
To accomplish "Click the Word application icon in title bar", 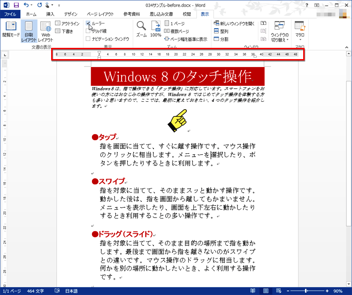I will [x=6, y=5].
